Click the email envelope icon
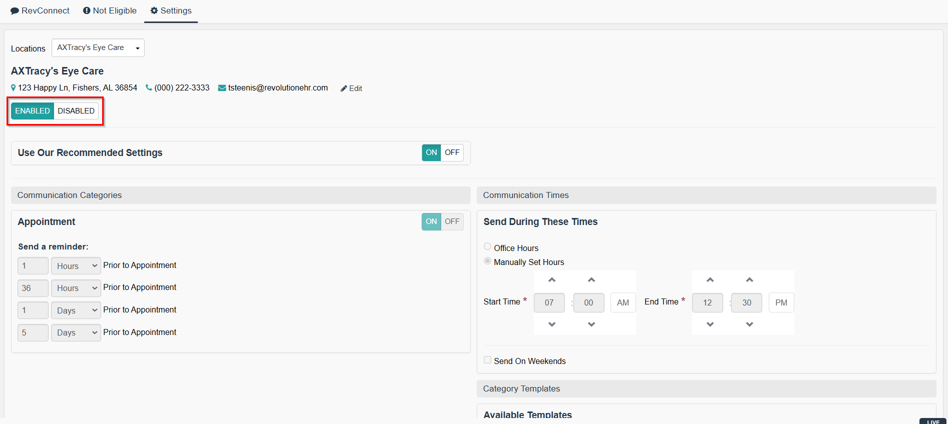Viewport: 948px width, 424px height. 222,88
